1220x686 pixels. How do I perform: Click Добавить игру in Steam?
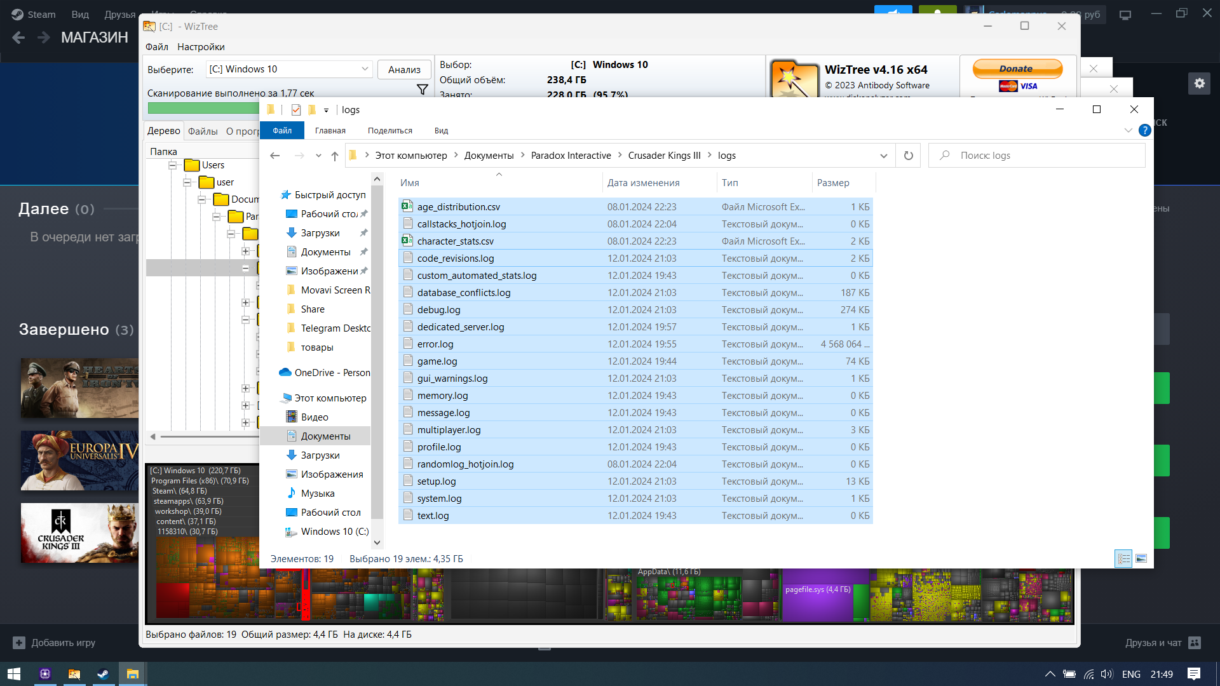pos(55,643)
